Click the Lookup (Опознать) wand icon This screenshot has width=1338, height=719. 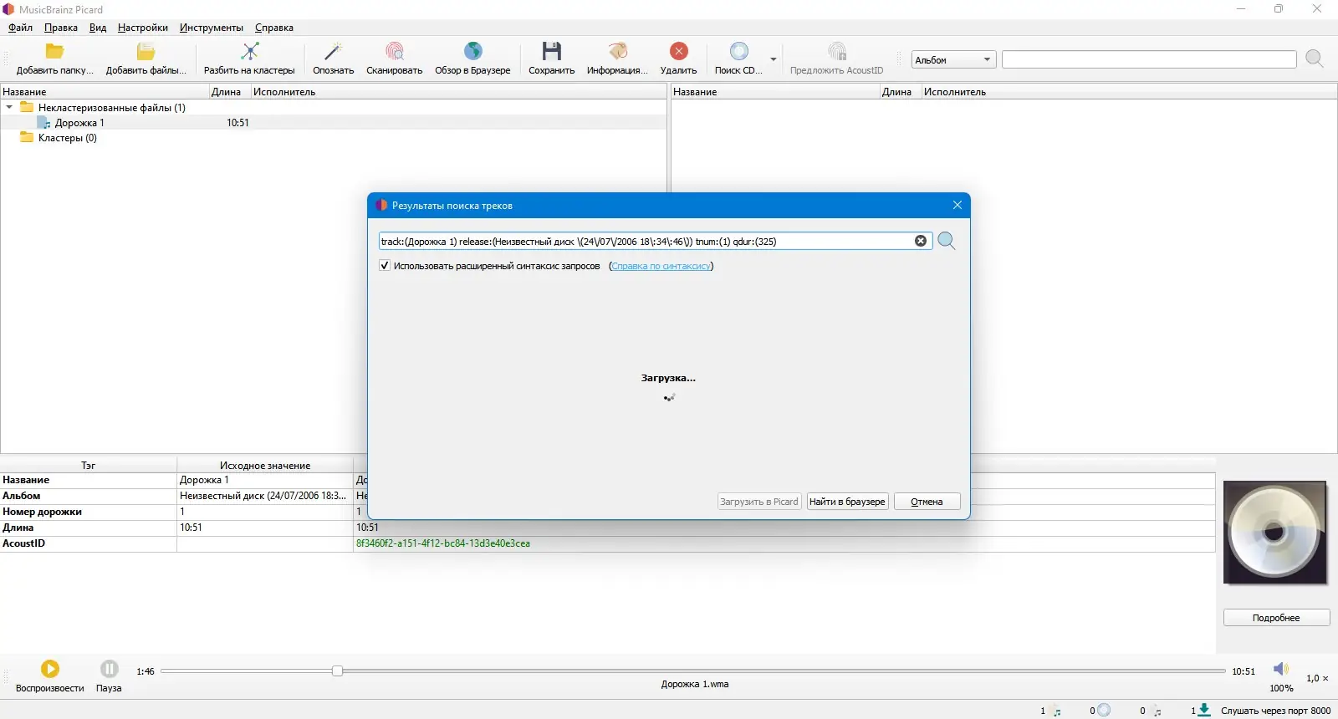pos(333,52)
